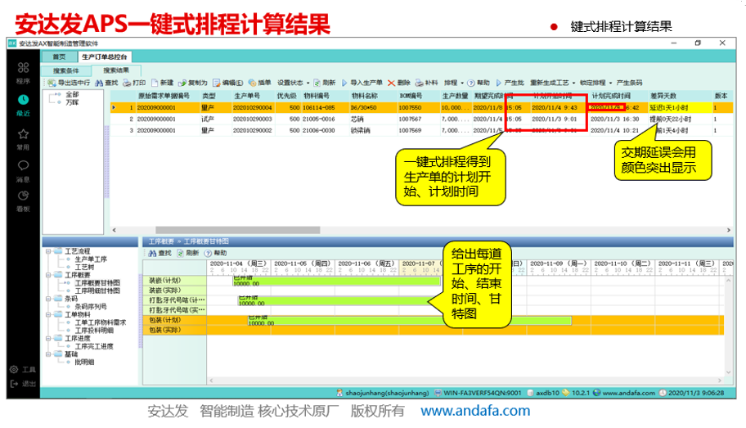Screen dimensions: 746x428
Task: Click the 查找 binoculars icon in top toolbar
Action: click(99, 83)
